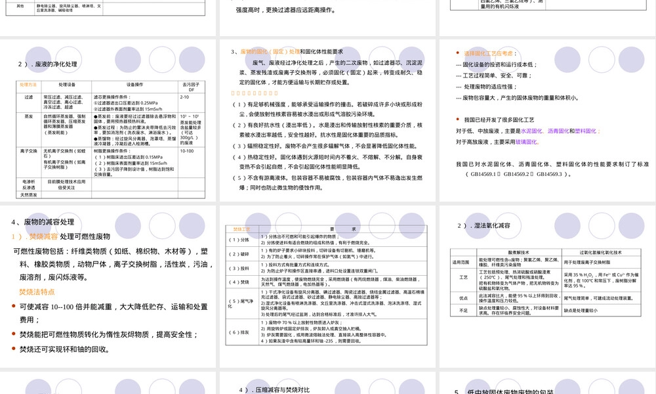
Task: Click the bullet 可使减容 10--100 倍并能减重
Action: [113, 313]
